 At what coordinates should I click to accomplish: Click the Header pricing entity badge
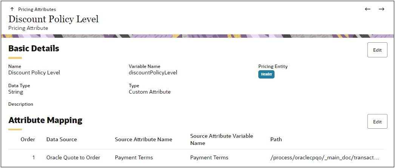[266, 74]
